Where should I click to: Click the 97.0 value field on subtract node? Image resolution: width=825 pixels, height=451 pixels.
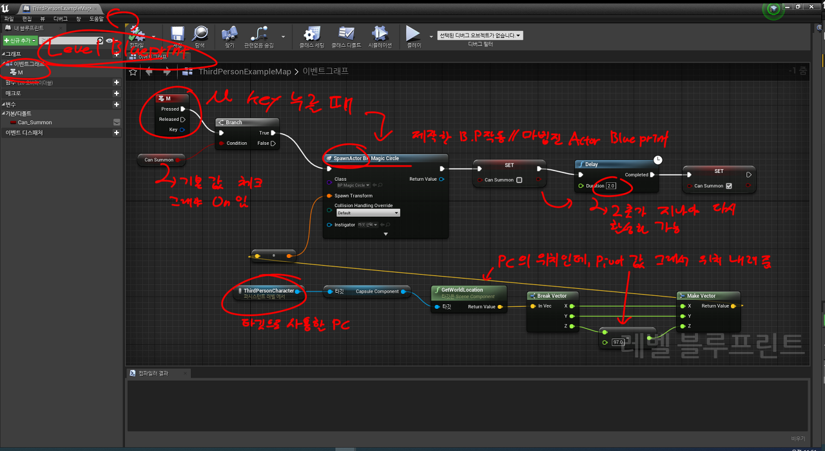[619, 342]
